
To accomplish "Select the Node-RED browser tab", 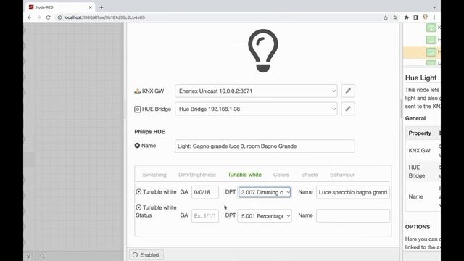I will [x=60, y=7].
